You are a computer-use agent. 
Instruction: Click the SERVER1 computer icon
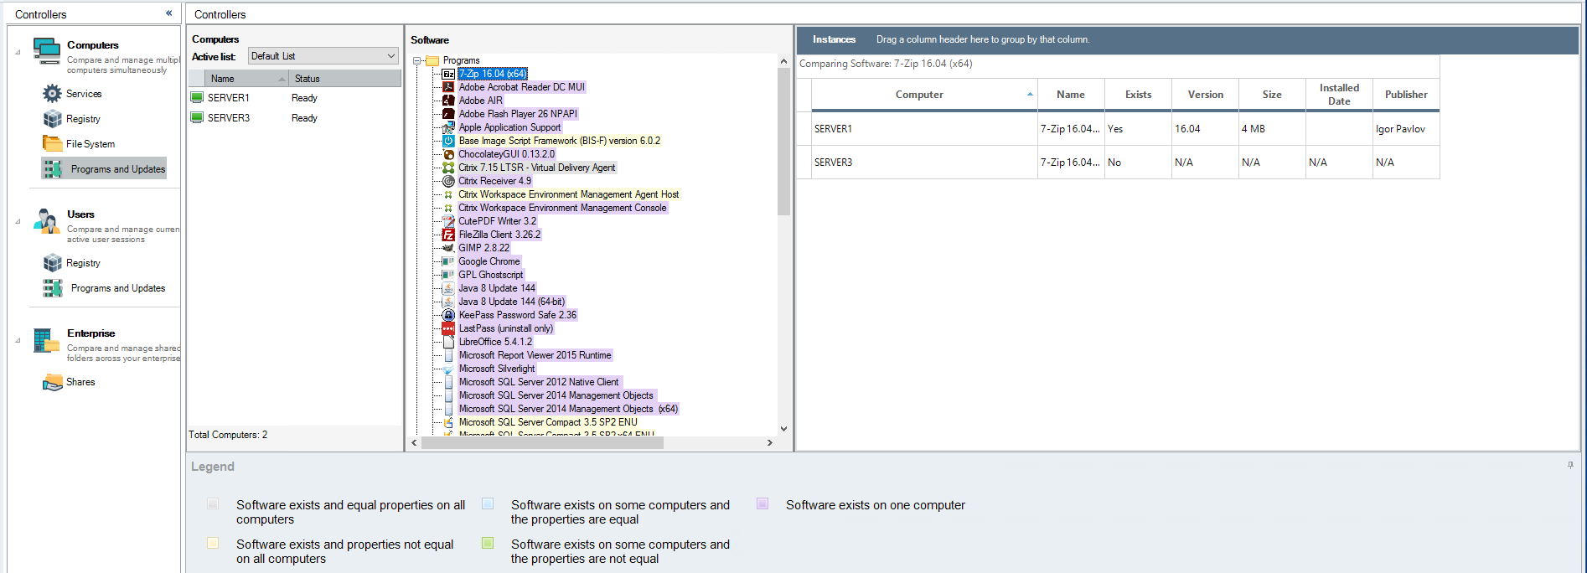pyautogui.click(x=197, y=98)
